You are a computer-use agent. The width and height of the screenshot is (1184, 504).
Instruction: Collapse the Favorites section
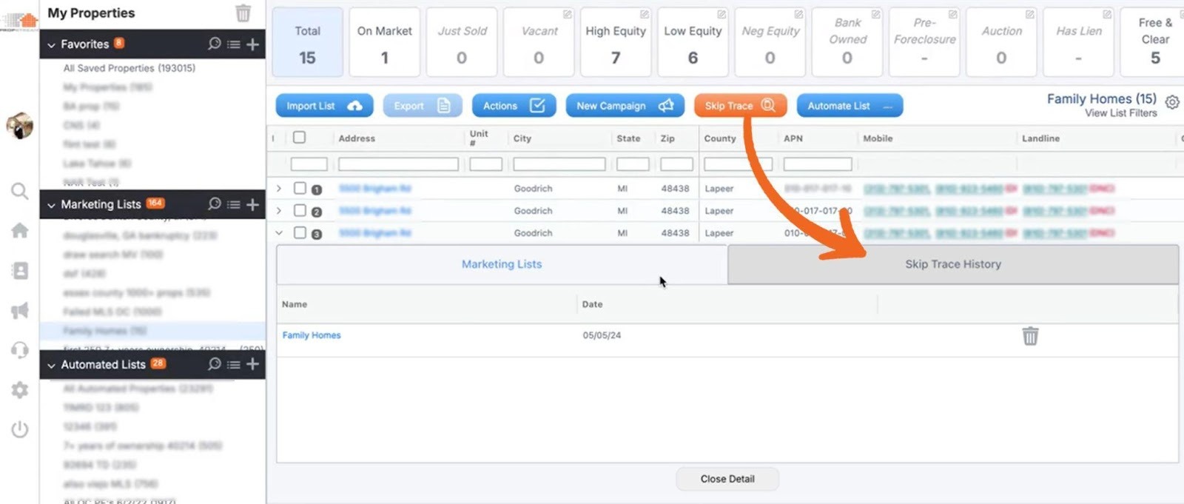(51, 45)
